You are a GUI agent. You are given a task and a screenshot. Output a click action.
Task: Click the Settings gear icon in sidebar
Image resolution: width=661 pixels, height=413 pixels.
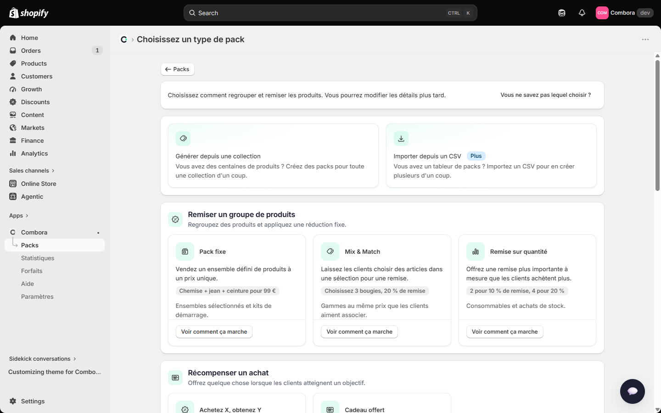(13, 401)
